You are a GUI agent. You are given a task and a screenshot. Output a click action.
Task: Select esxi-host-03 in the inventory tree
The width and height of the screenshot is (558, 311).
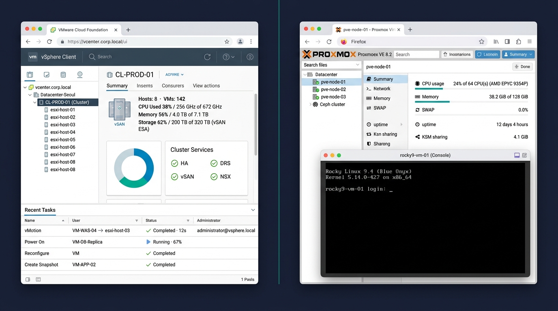click(x=62, y=125)
